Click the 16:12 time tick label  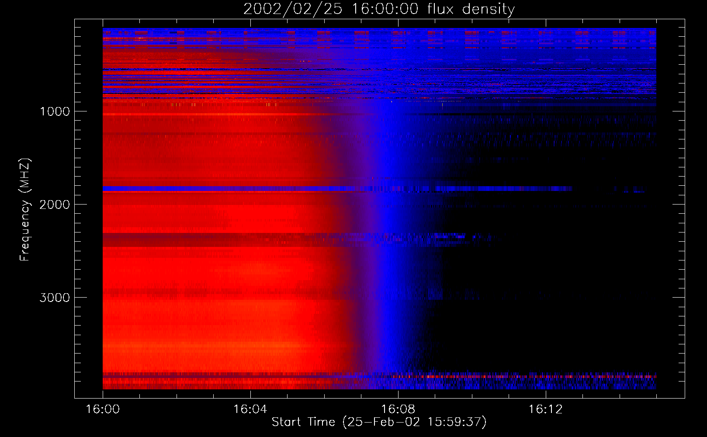[x=546, y=409]
